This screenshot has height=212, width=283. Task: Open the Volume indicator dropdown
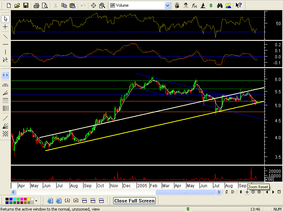pos(167,5)
